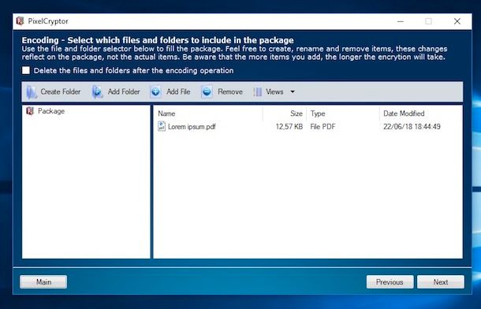Close the PixelCryptor window
Screen dimensions: 481x309
click(x=457, y=21)
